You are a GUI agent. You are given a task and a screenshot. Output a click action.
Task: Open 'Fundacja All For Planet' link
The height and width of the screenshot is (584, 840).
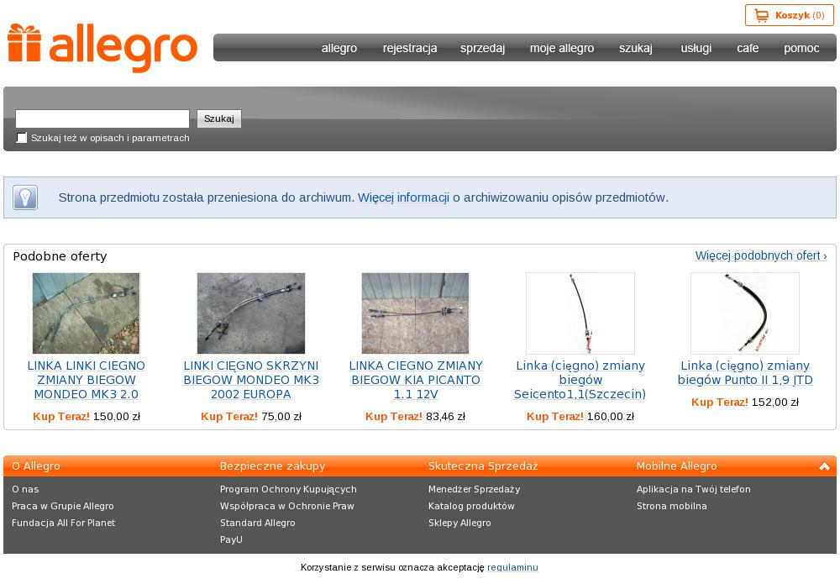pos(63,523)
